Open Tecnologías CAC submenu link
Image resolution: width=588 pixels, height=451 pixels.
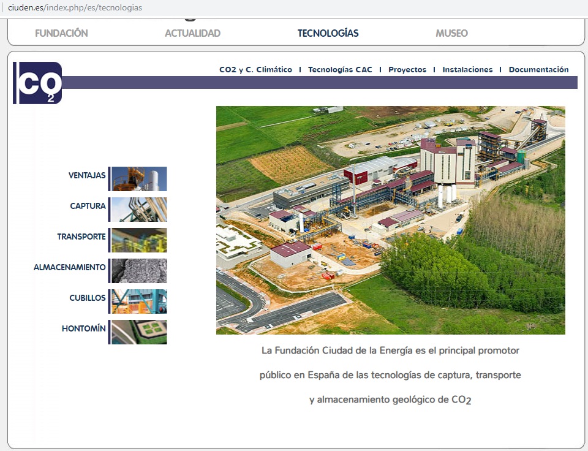coord(340,69)
